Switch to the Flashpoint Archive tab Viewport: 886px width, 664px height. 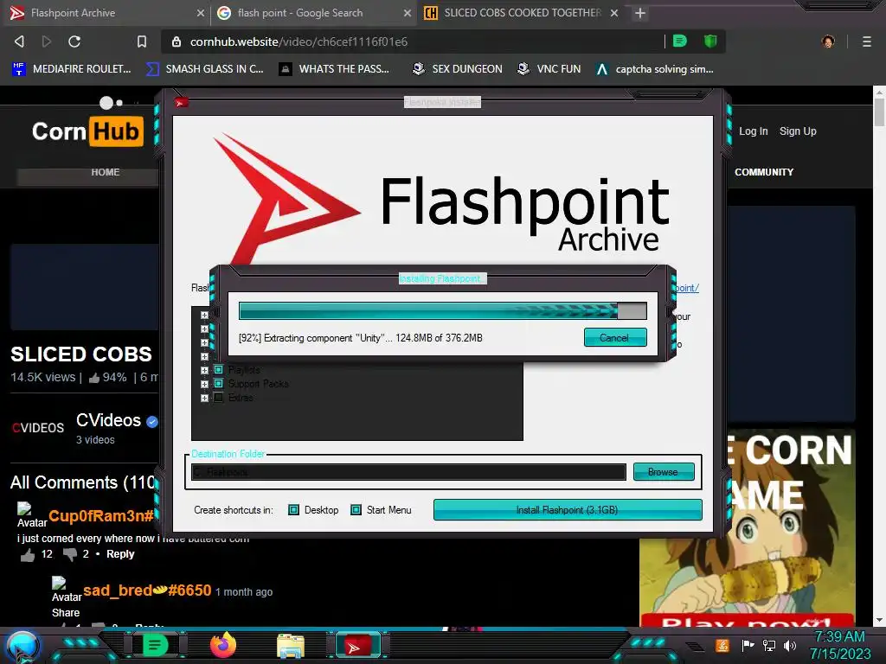coord(105,12)
